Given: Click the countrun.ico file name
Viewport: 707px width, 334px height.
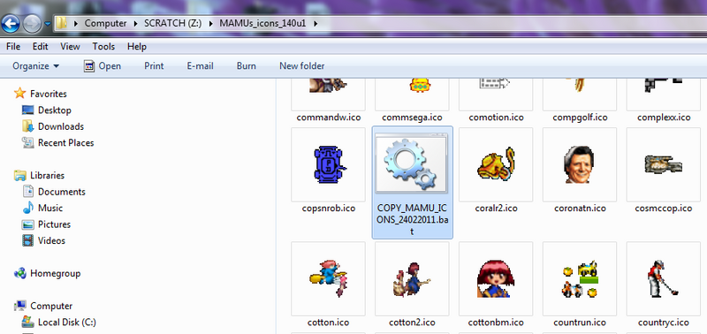Looking at the screenshot, I should (580, 323).
